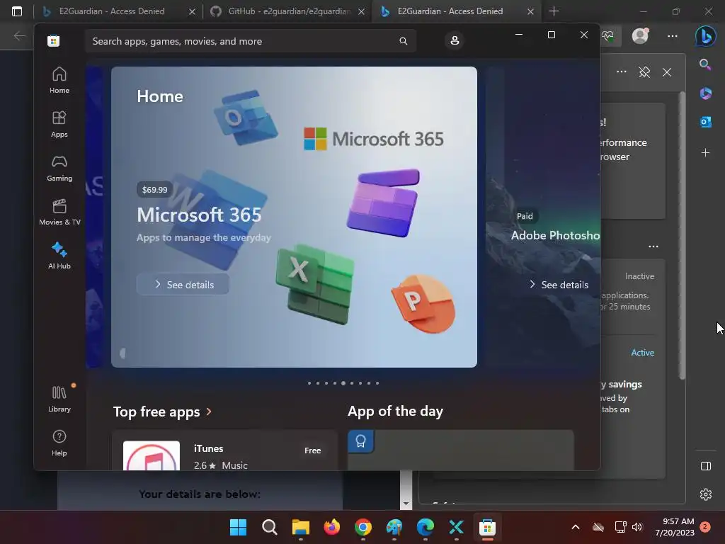Click Free button for iTunes
Screen dimensions: 725x544
pyautogui.click(x=312, y=450)
